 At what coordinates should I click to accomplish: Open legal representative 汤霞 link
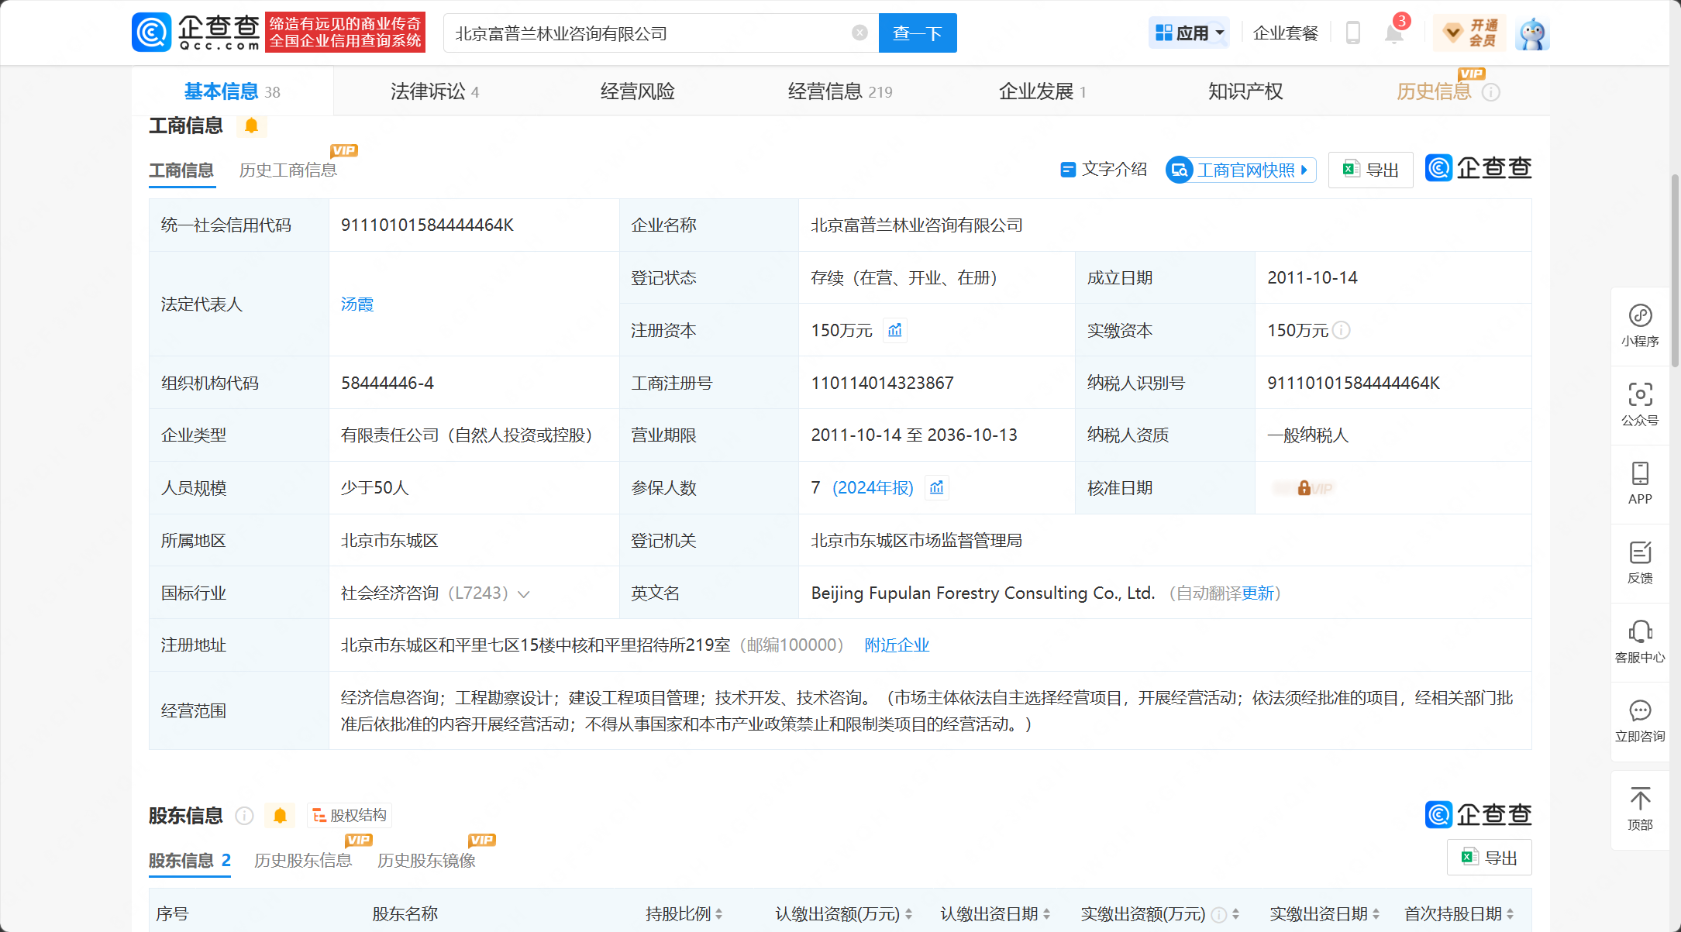pos(357,304)
